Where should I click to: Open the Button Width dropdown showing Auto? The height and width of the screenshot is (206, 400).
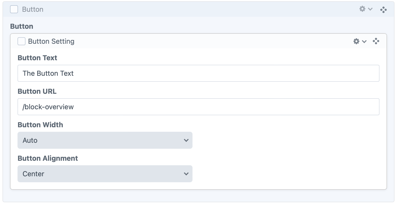pyautogui.click(x=105, y=140)
